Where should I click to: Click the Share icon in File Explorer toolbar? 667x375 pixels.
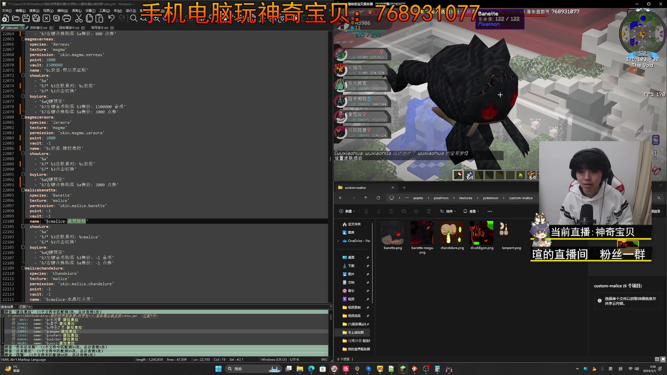click(x=416, y=211)
